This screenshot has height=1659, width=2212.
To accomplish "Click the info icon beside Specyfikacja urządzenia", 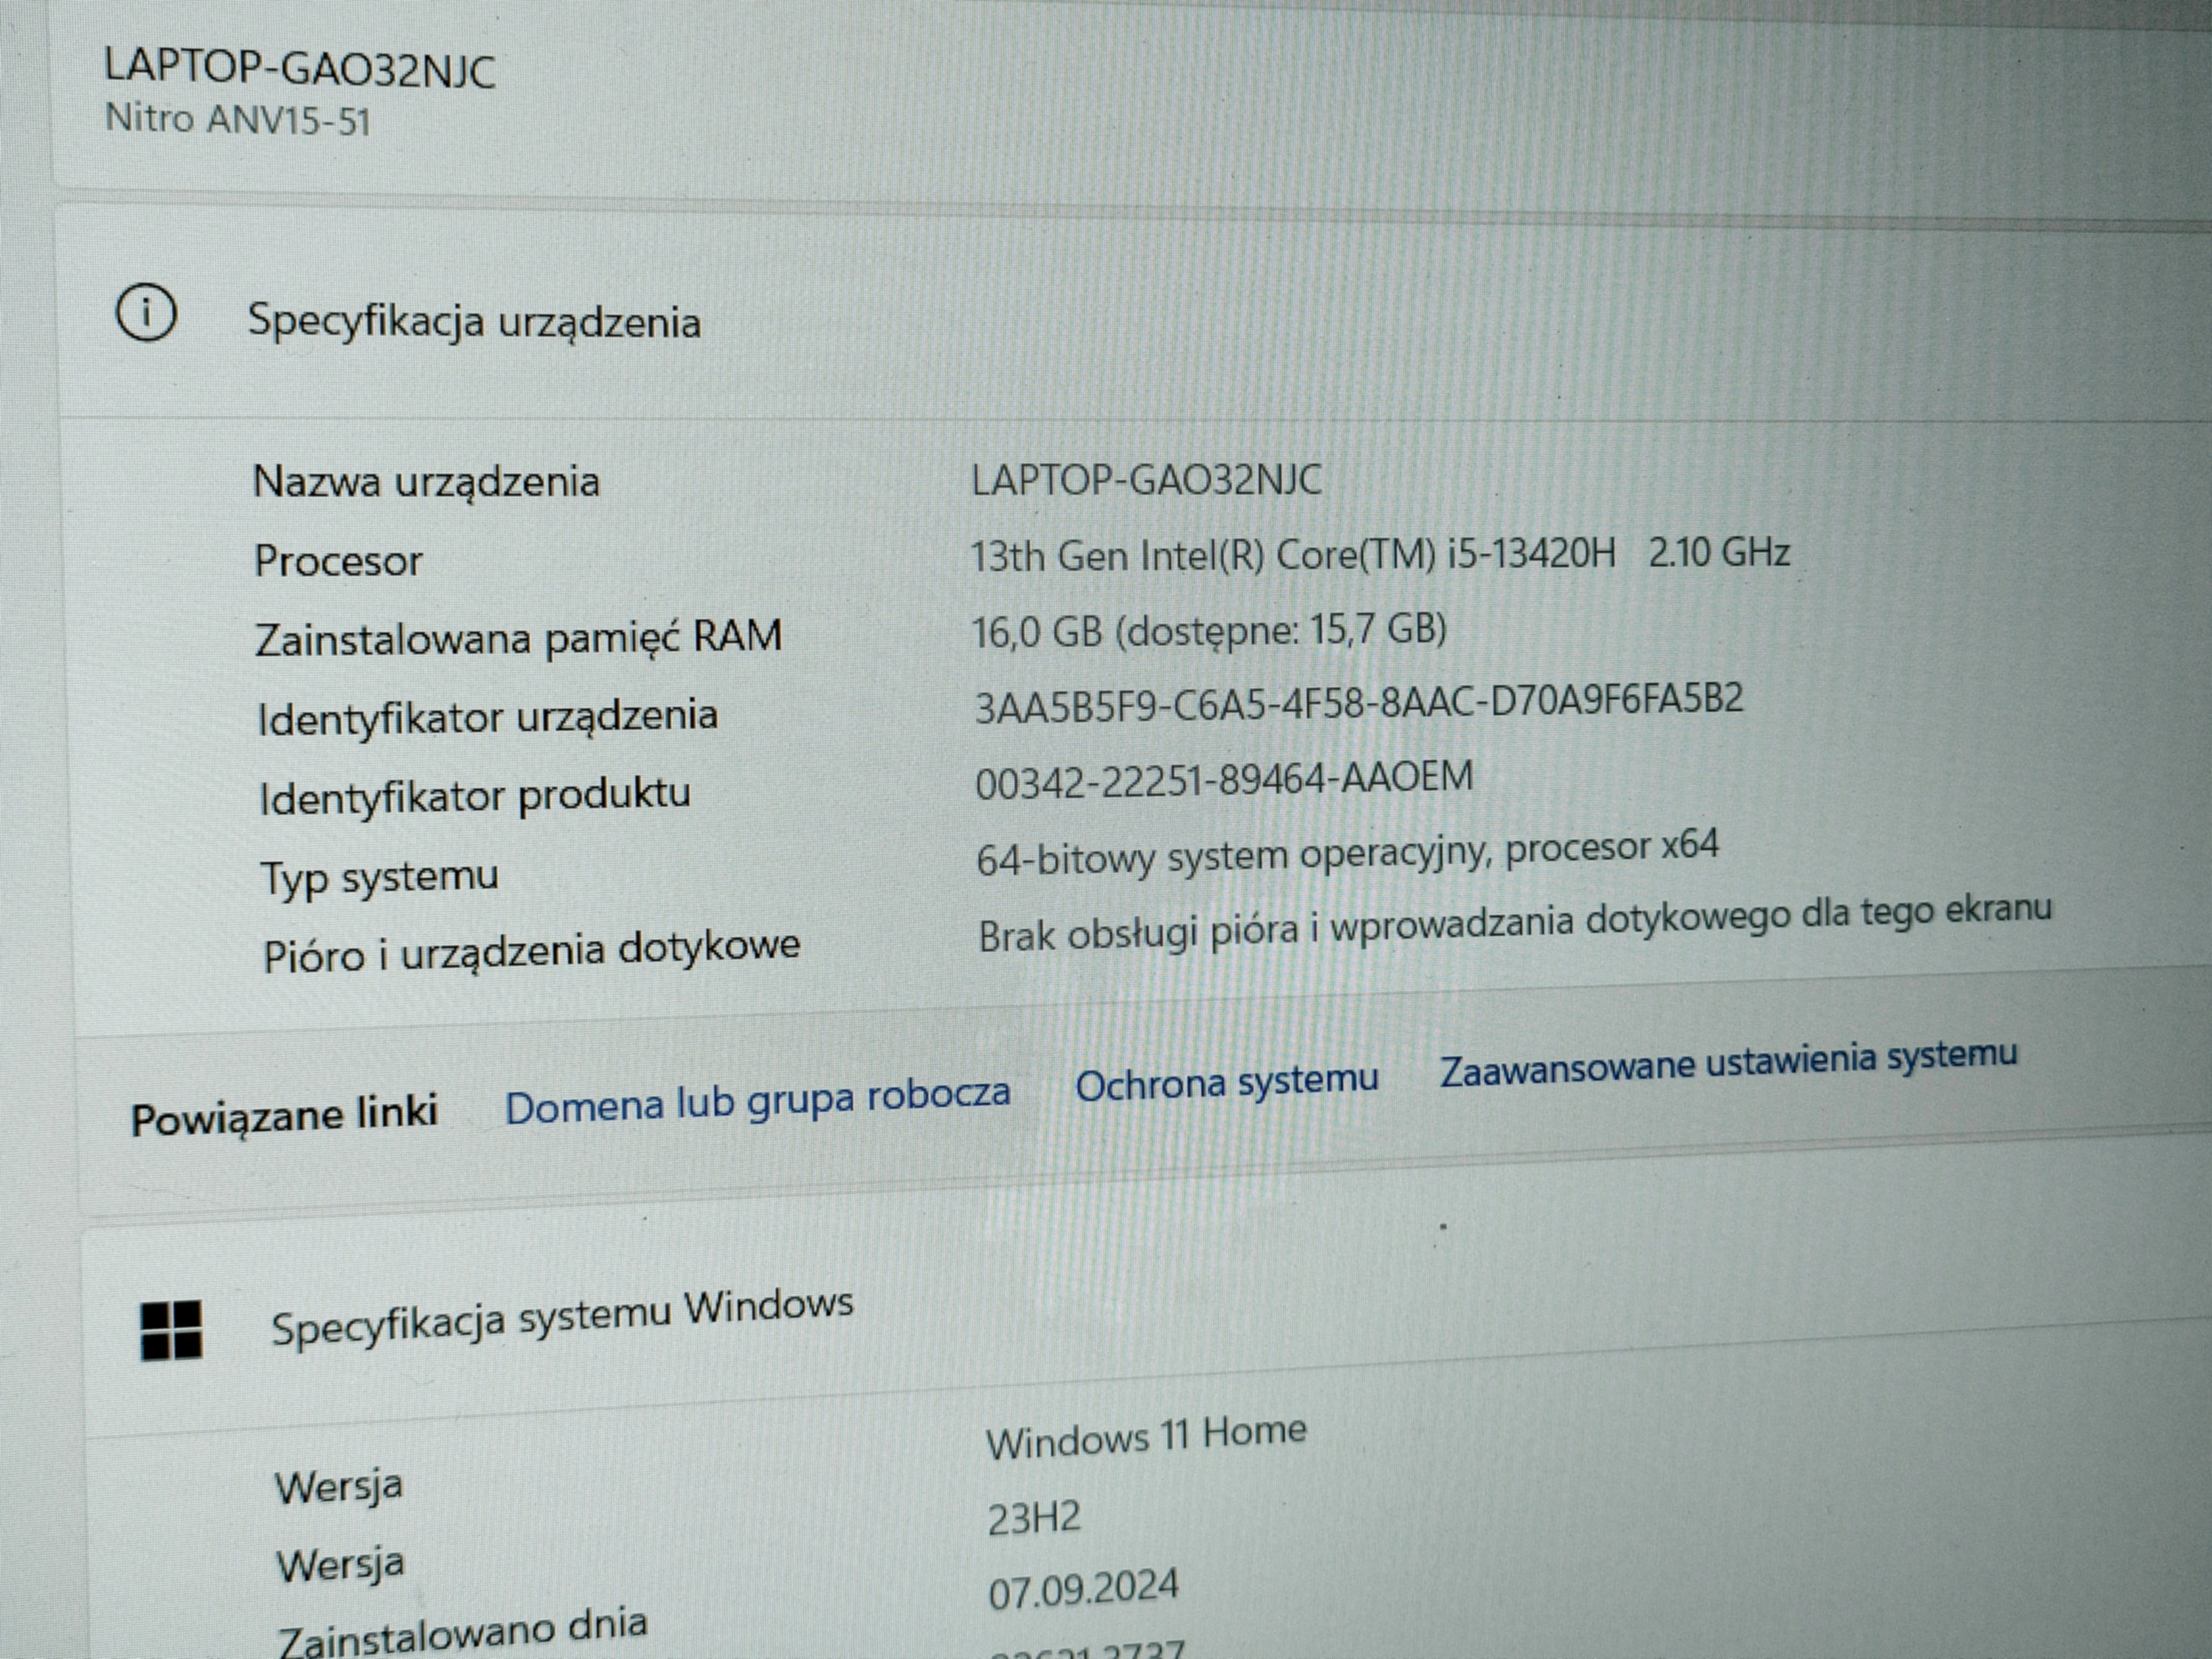I will coord(146,313).
